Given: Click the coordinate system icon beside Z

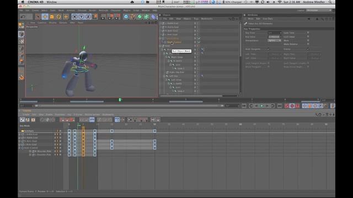Looking at the screenshot, I should (95, 16).
